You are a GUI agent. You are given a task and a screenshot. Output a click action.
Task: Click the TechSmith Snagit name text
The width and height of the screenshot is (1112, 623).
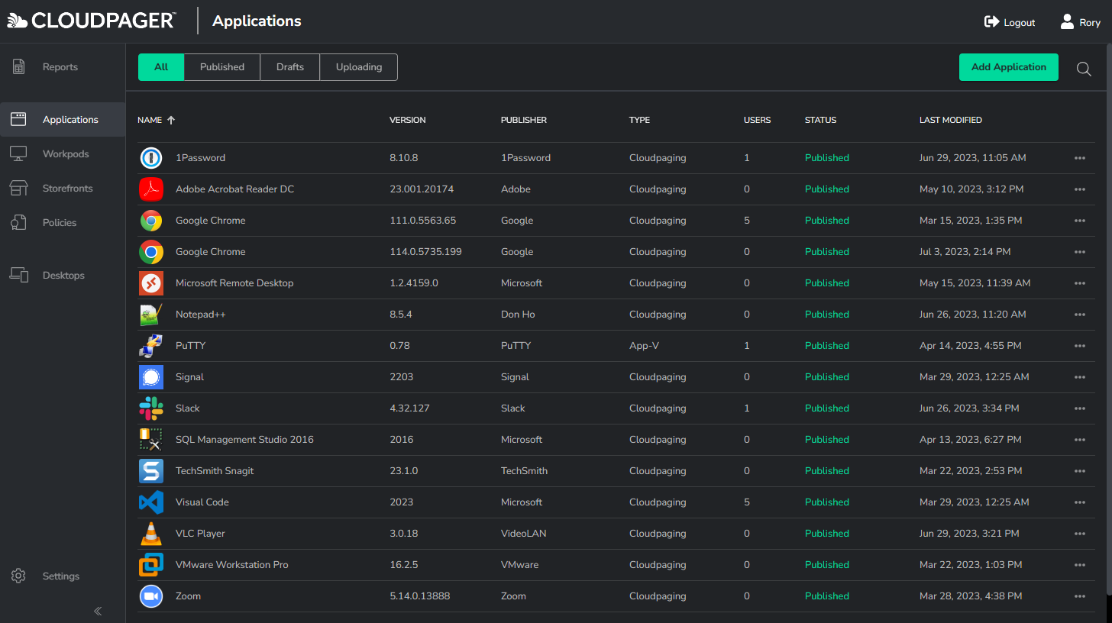click(x=215, y=471)
